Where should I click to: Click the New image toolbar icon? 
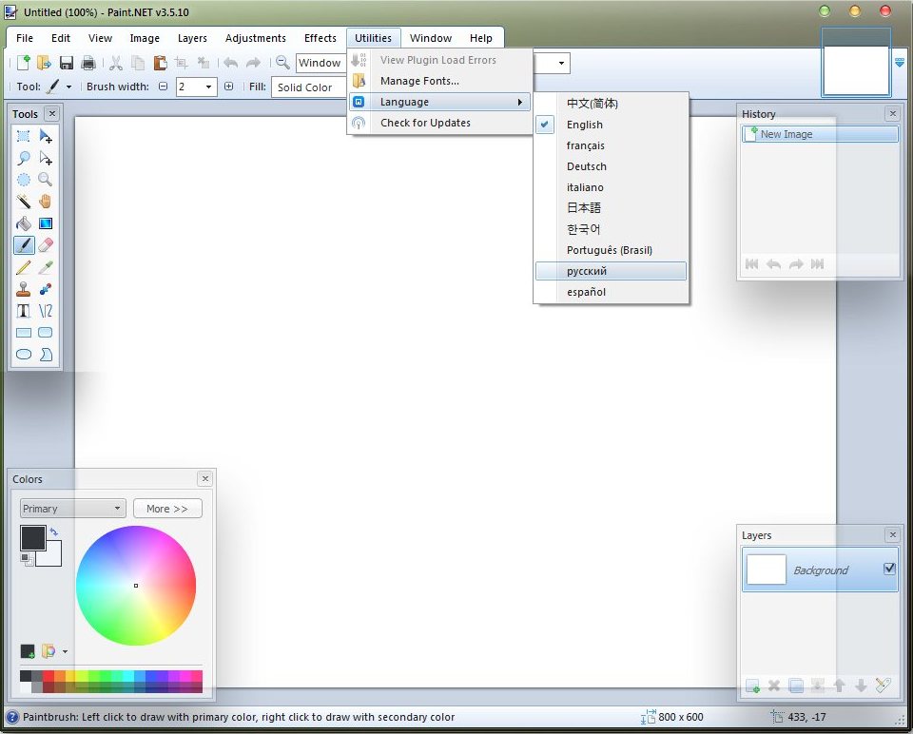(23, 63)
